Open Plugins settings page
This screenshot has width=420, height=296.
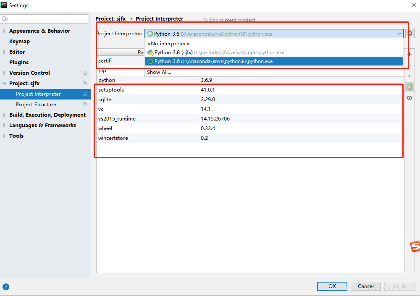[x=19, y=63]
